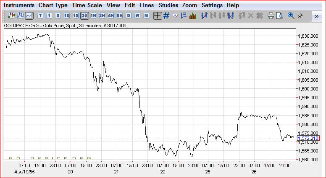Set time scale to 8 hours

pyautogui.click(x=120, y=15)
